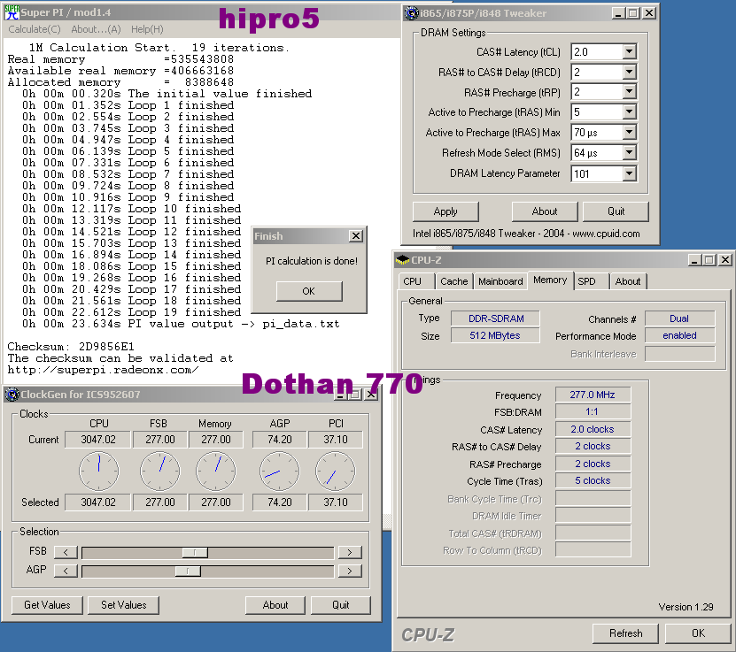Open the About...(A) menu in Super PI

tap(96, 29)
